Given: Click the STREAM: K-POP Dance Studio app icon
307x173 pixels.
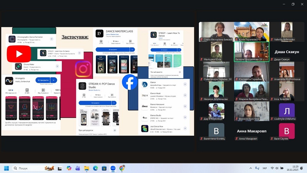Looking at the screenshot, I should tap(83, 86).
